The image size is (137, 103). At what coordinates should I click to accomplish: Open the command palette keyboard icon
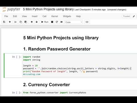(x=87, y=22)
